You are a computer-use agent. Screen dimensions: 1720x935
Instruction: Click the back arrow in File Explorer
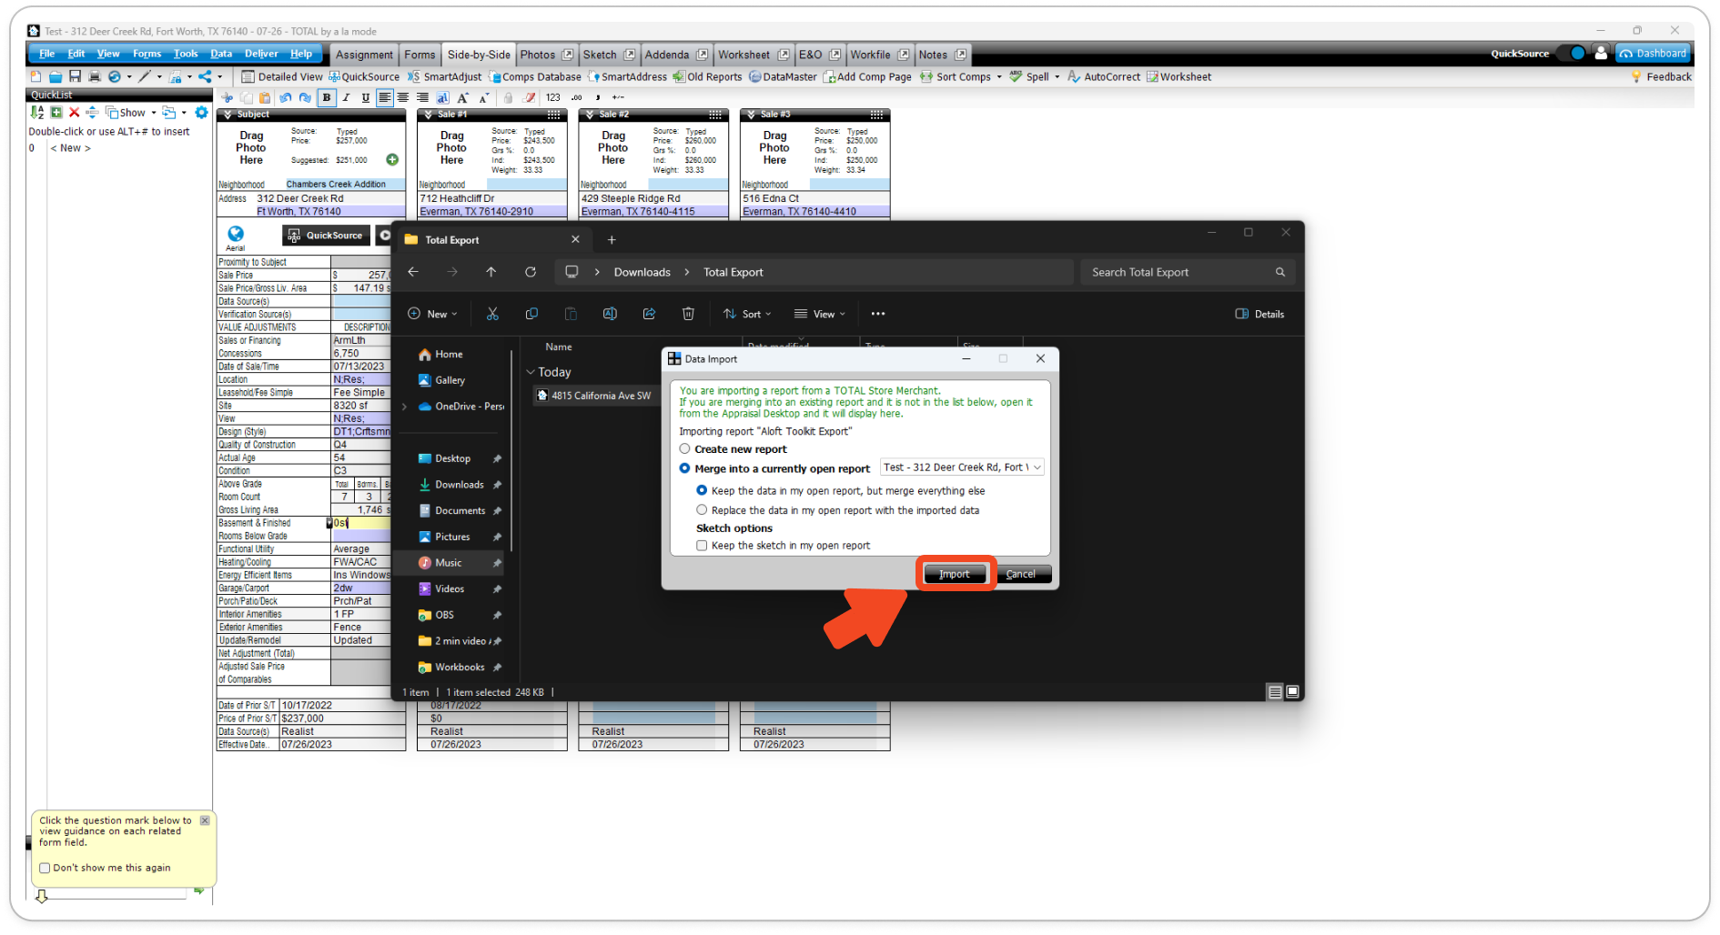[413, 272]
